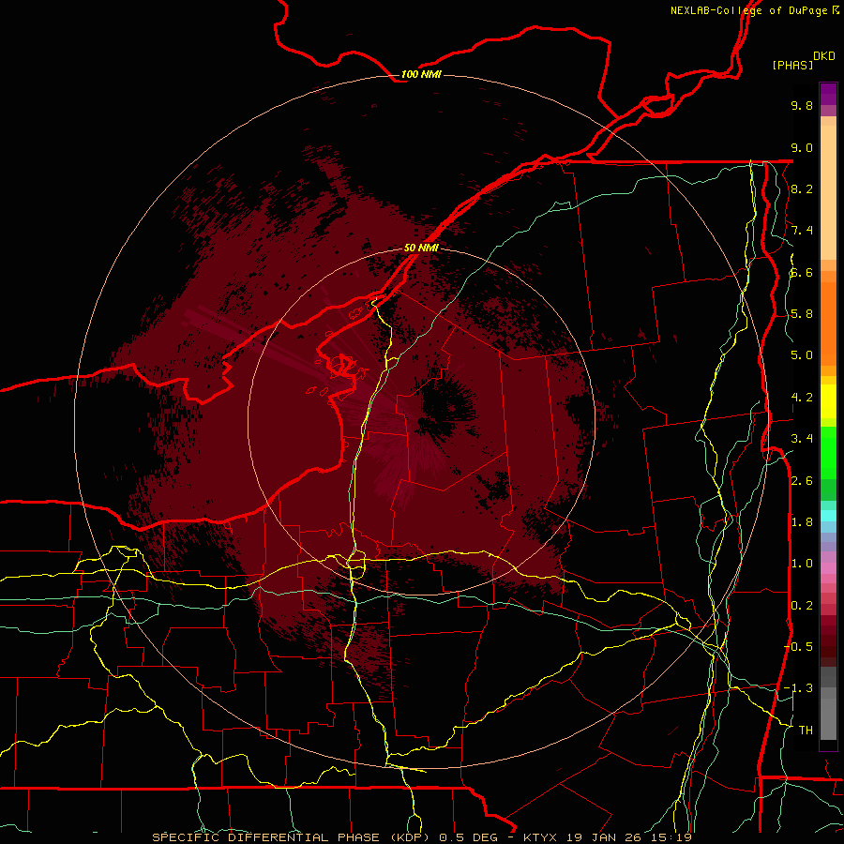Click the yellow segment of the color bar
Image resolution: width=844 pixels, height=844 pixels.
click(x=828, y=401)
